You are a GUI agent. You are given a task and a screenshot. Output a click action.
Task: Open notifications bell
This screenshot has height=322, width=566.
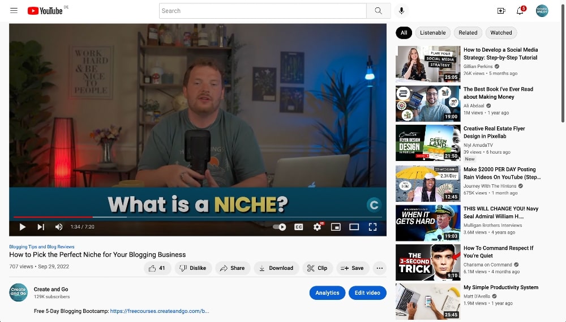[x=520, y=11]
